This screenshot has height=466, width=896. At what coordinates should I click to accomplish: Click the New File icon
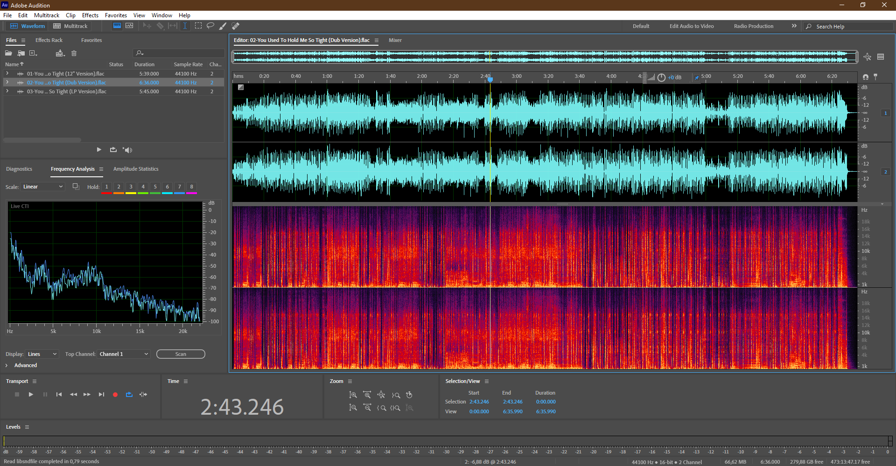coord(34,53)
